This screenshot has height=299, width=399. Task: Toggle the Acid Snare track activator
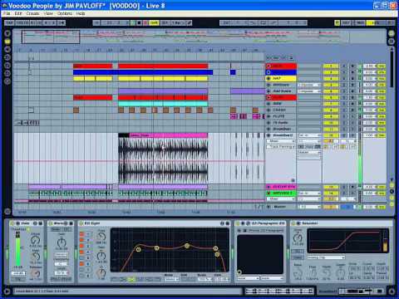coord(331,91)
